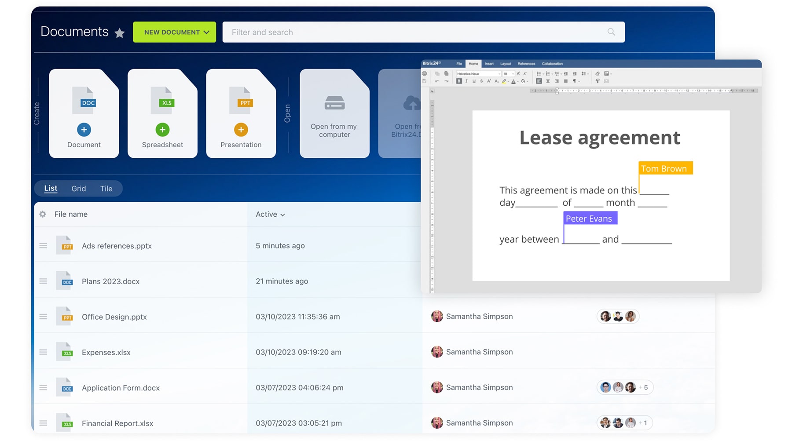Open Expenses.xlsx file
Image resolution: width=792 pixels, height=448 pixels.
(106, 352)
